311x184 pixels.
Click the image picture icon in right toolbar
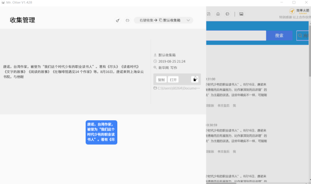tap(241, 14)
